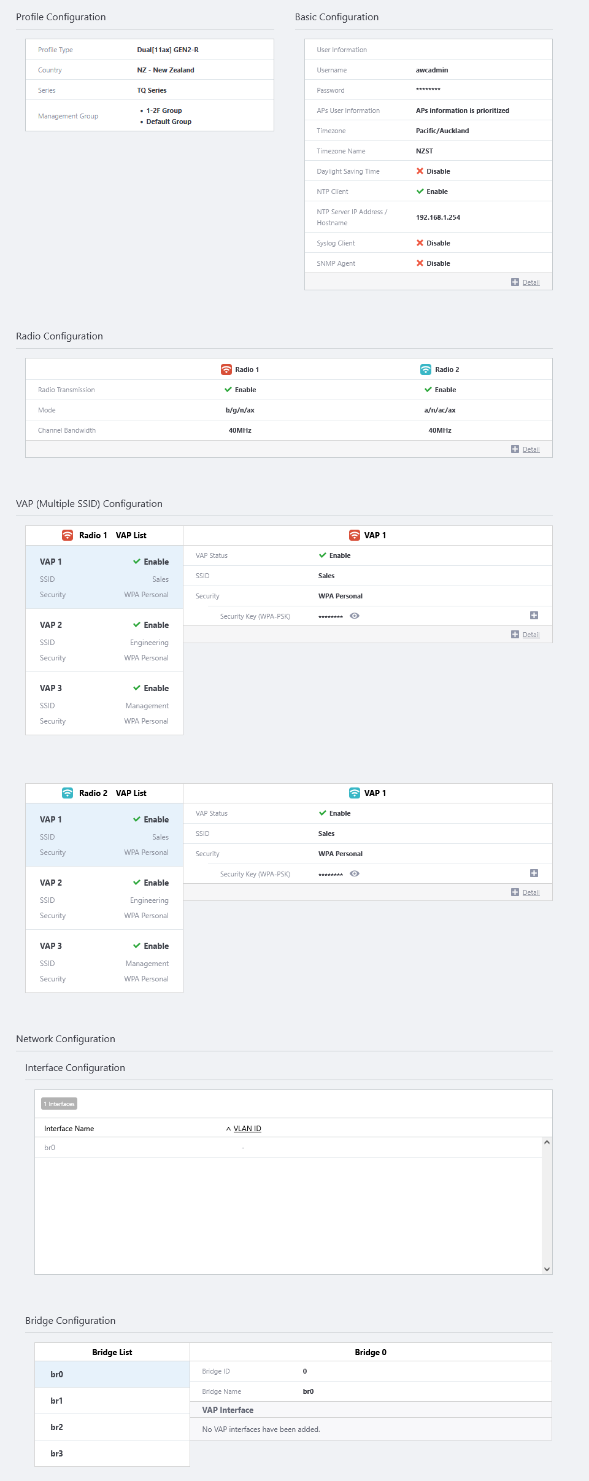The height and width of the screenshot is (1481, 589).
Task: Open Detail link in Radio 1 VAP panel
Action: pyautogui.click(x=531, y=635)
